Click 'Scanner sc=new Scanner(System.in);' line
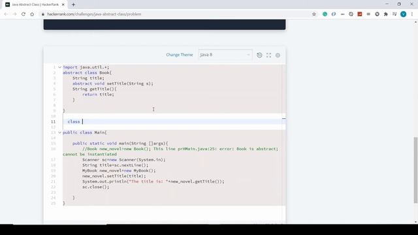 (x=123, y=159)
